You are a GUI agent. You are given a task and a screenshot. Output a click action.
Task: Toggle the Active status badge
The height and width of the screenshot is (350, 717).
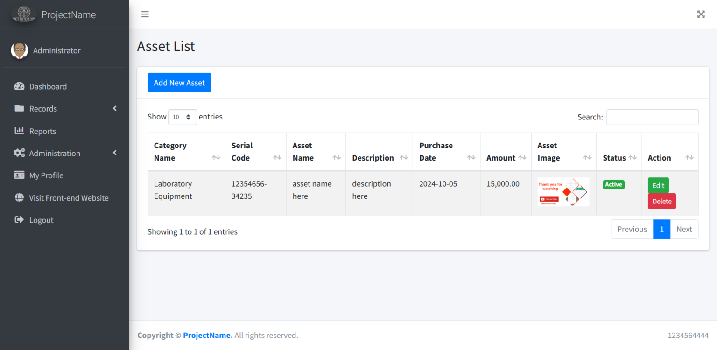pos(613,184)
